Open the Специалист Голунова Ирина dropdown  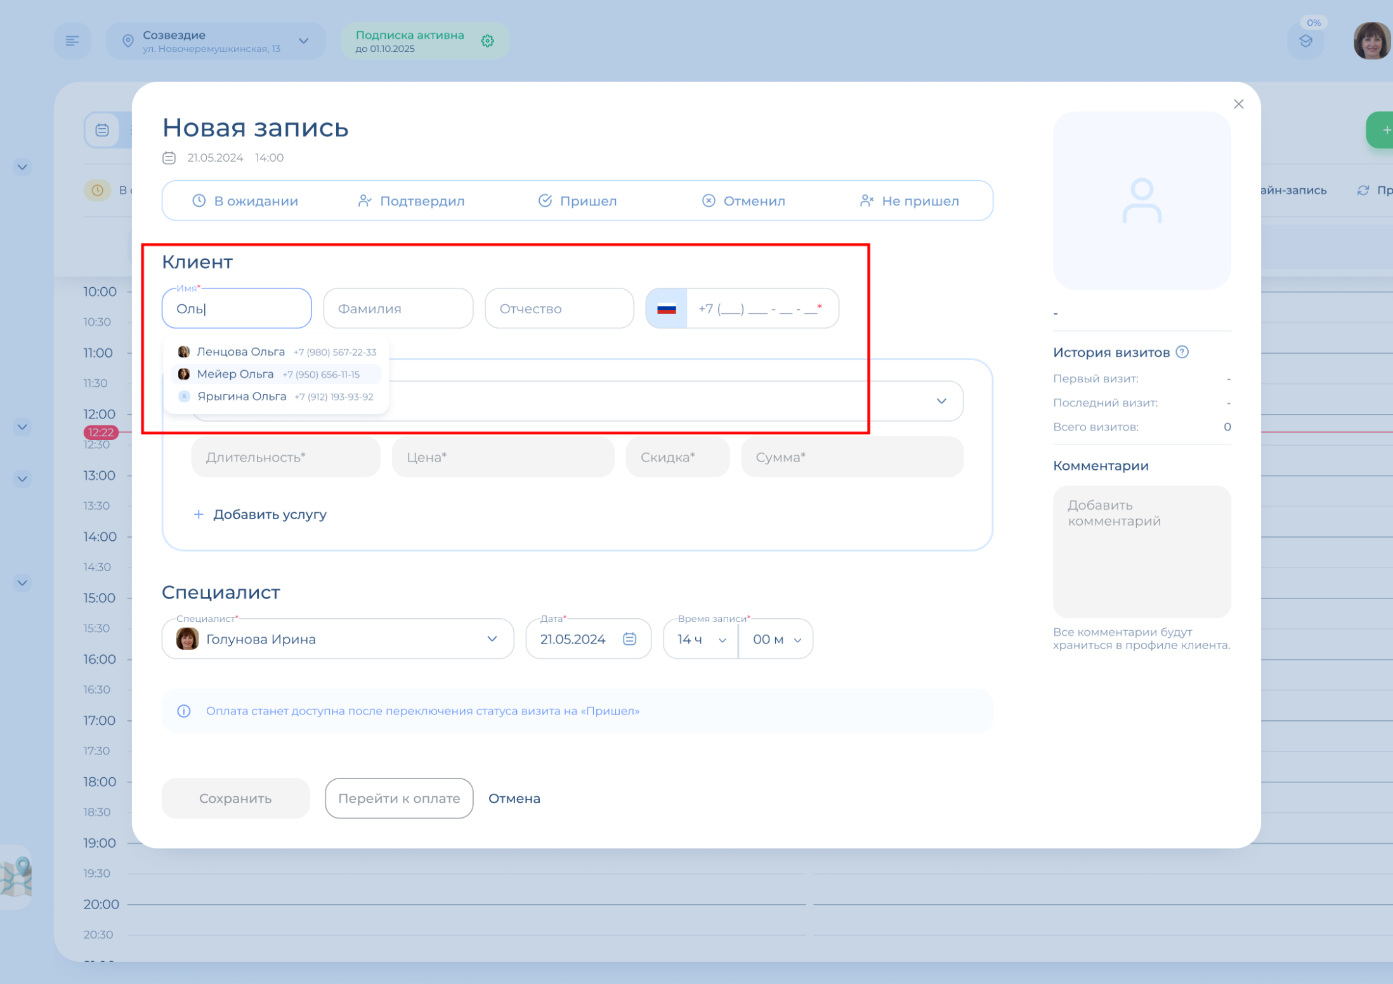(337, 639)
